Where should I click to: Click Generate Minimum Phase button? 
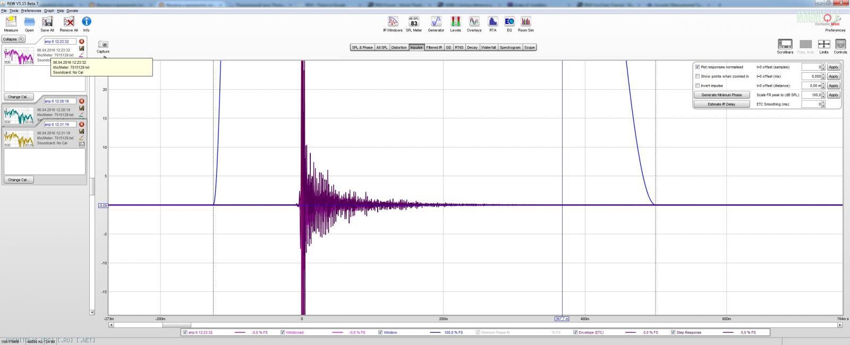(721, 95)
